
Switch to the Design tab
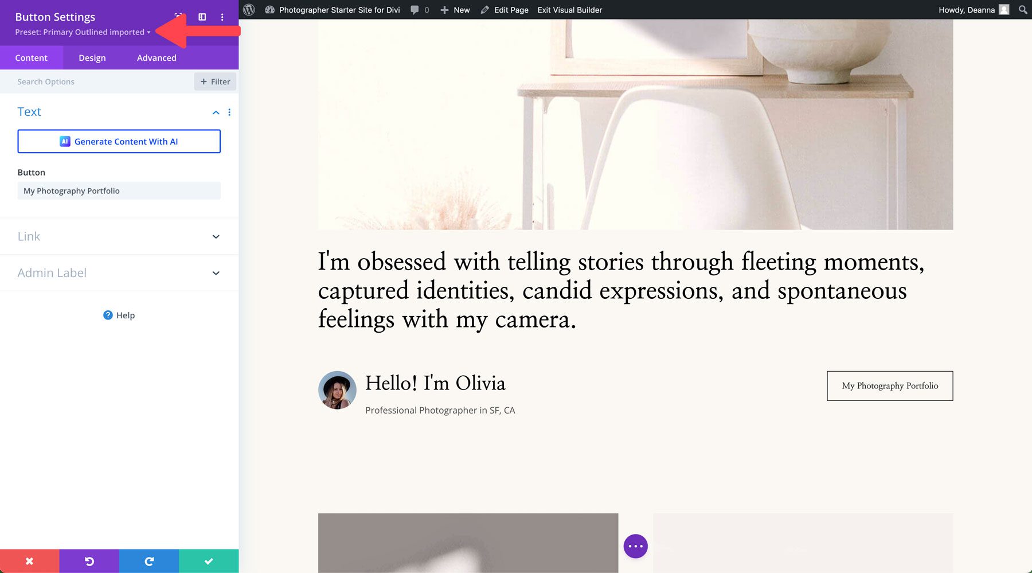[92, 57]
